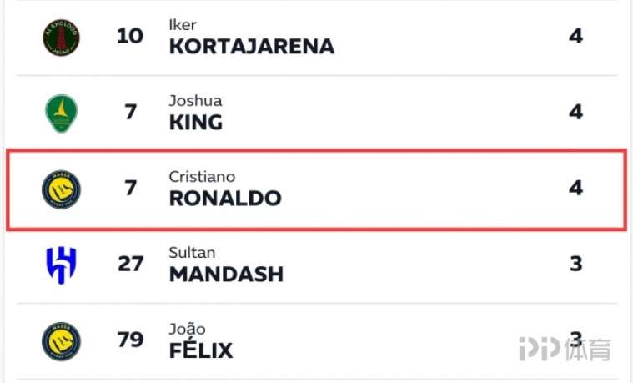Open Sultan Mandash's player name
This screenshot has height=383, width=633.
pyautogui.click(x=226, y=265)
